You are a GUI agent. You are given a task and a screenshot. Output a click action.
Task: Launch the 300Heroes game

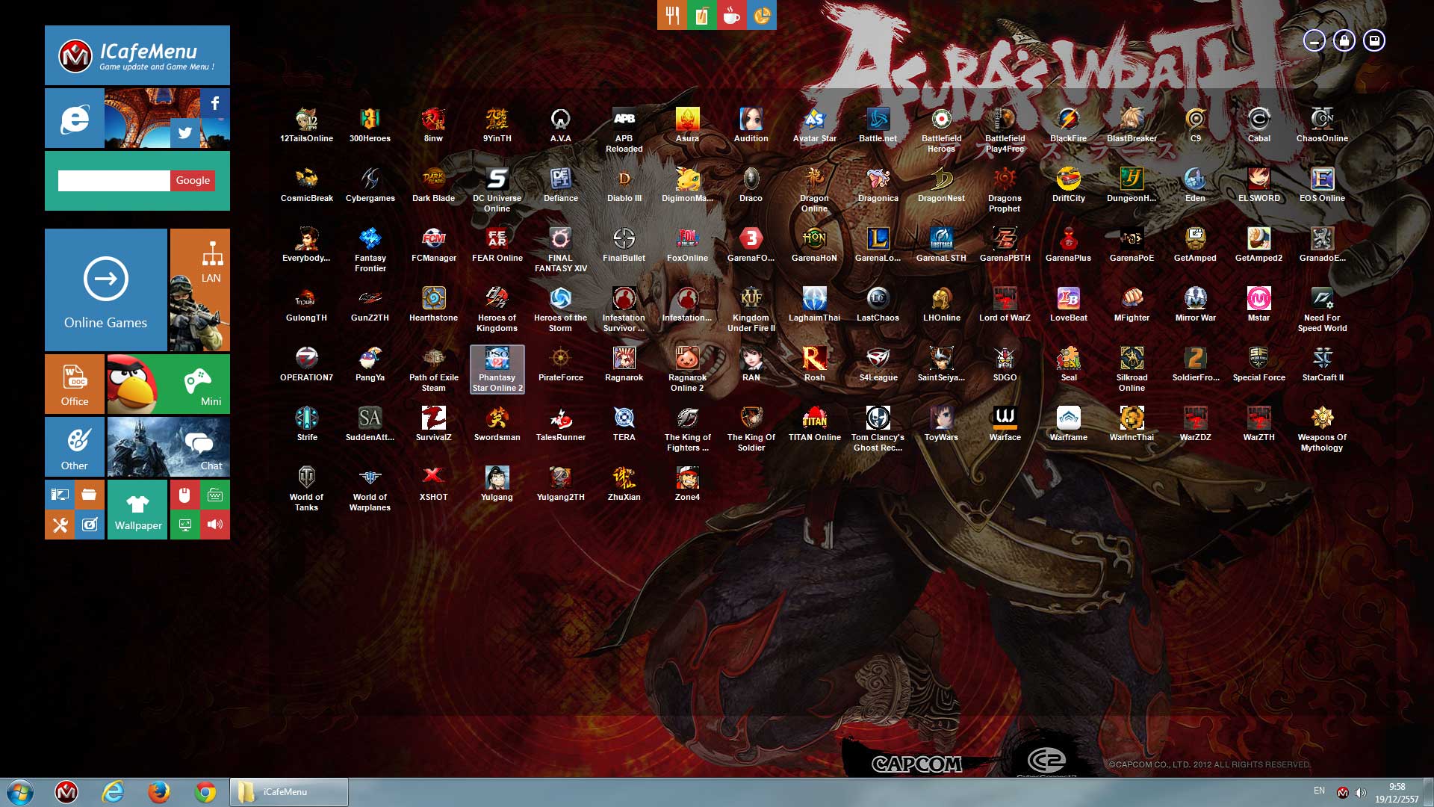(x=370, y=125)
